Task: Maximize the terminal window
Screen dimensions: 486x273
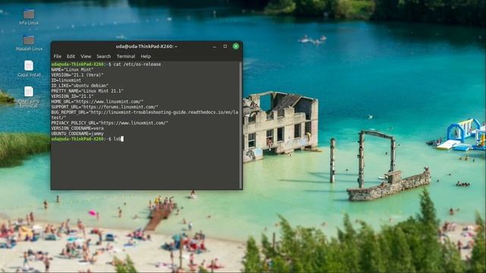Action: pyautogui.click(x=225, y=46)
